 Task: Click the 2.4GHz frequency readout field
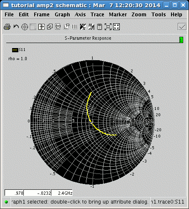pyautogui.click(x=62, y=193)
